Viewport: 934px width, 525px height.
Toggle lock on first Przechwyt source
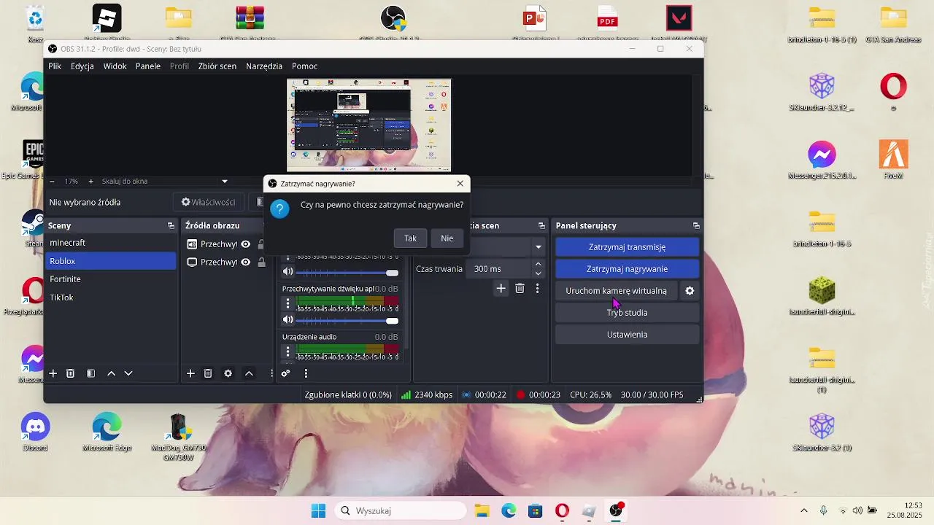[x=260, y=244]
